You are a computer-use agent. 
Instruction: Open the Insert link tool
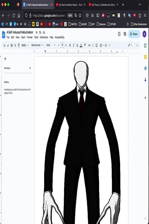tap(89, 45)
